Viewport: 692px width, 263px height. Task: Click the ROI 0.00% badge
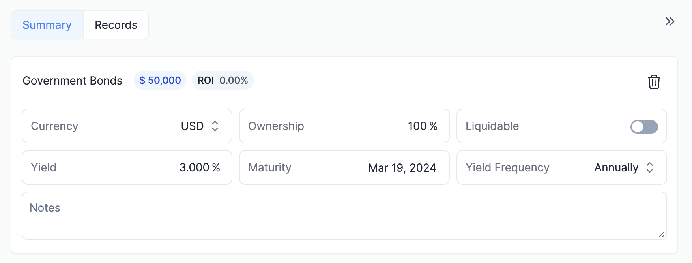[x=223, y=81]
